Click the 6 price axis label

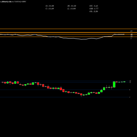[130, 90]
